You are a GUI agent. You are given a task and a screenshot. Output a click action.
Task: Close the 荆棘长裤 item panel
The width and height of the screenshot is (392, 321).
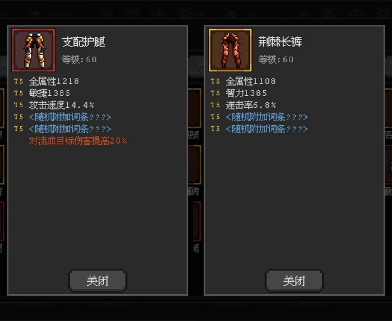(294, 281)
